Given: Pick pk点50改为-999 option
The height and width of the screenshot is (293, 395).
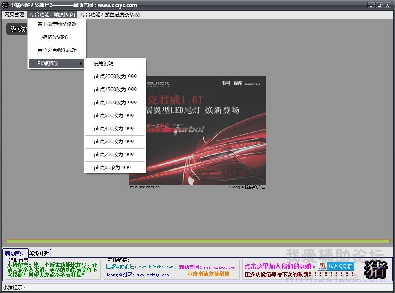Looking at the screenshot, I should (112, 168).
